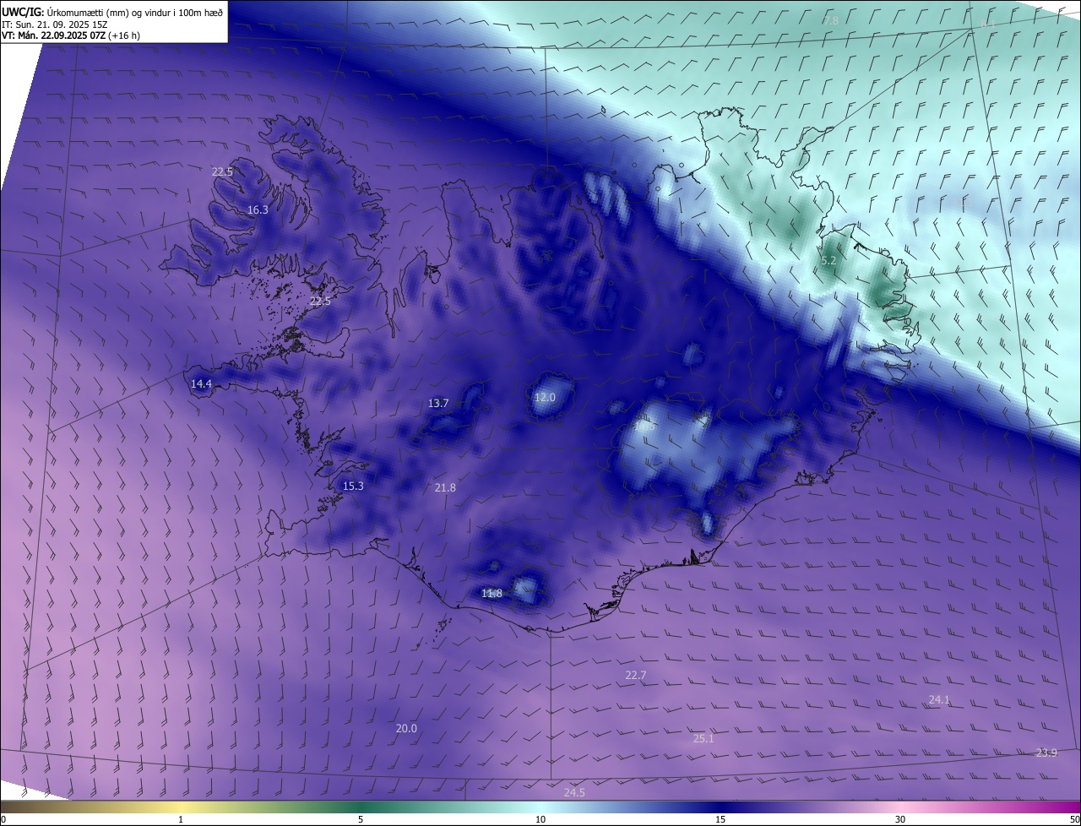Click the colour scale tick labelled 1
The image size is (1081, 826).
click(181, 819)
